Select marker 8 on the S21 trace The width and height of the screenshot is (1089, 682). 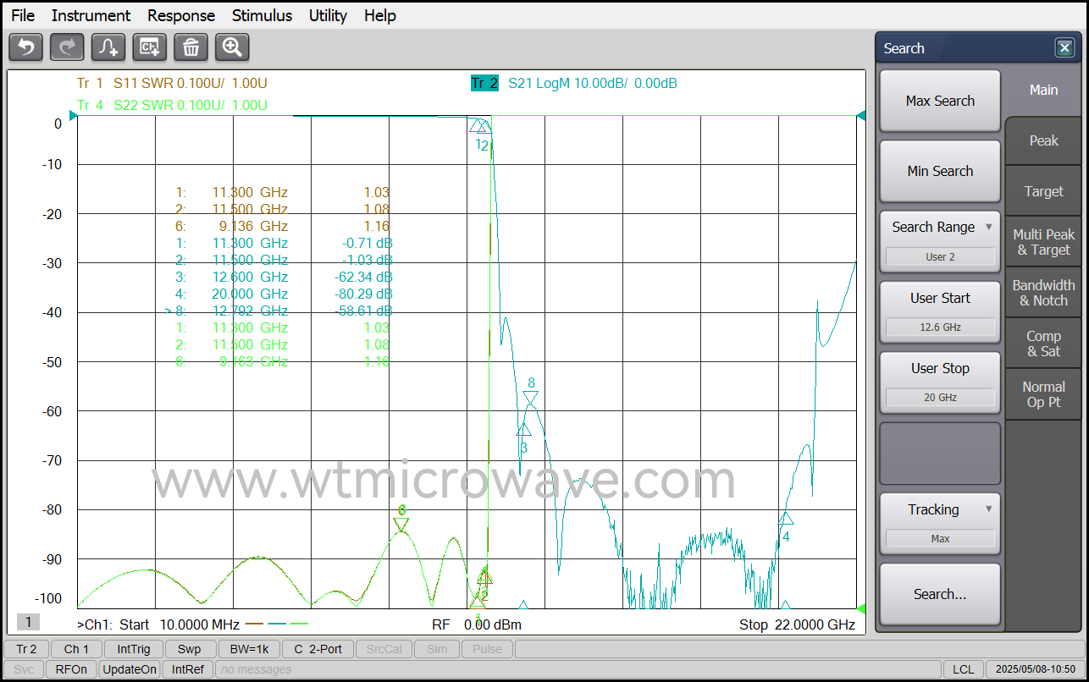[x=531, y=396]
